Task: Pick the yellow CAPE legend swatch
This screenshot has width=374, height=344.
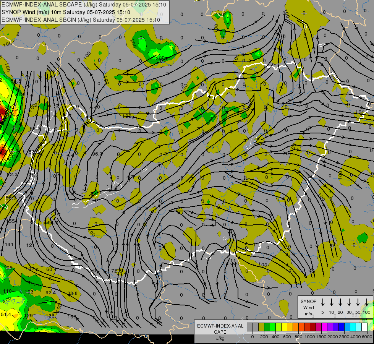Action: pos(284,327)
